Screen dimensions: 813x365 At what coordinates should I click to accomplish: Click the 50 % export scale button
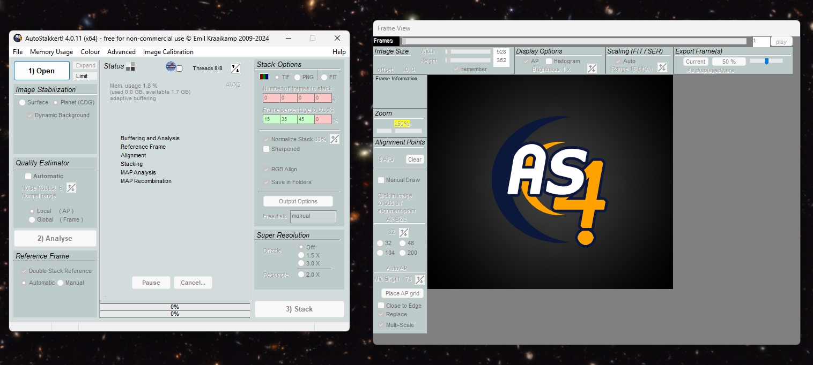tap(729, 62)
